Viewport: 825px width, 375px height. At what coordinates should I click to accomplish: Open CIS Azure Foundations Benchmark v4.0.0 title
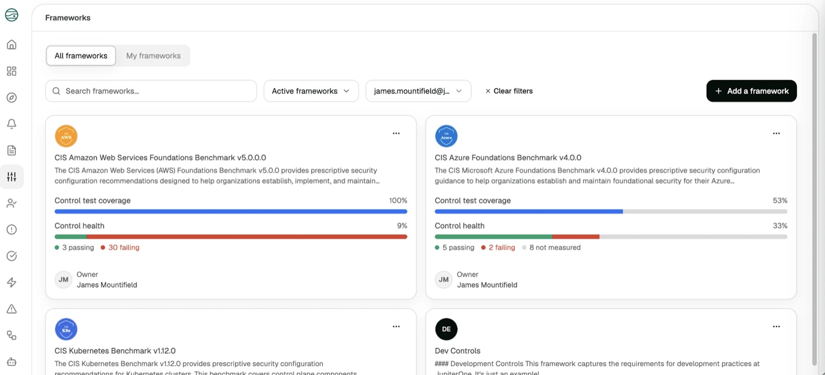point(508,158)
